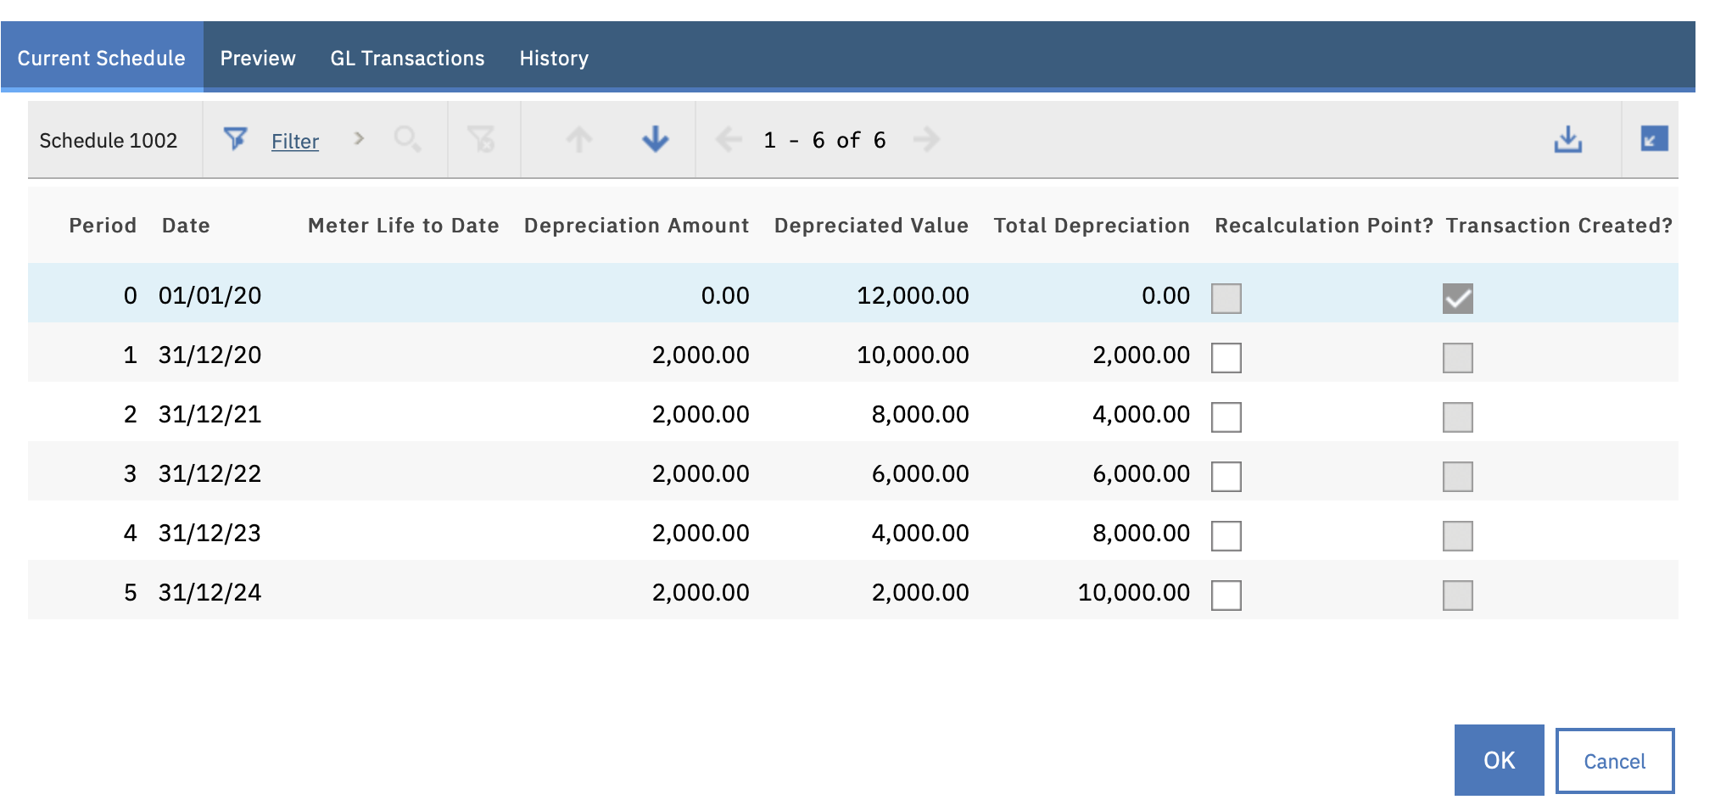Check Recalculation Point on the 31/12/22 row
This screenshot has width=1715, height=811.
pyautogui.click(x=1226, y=476)
